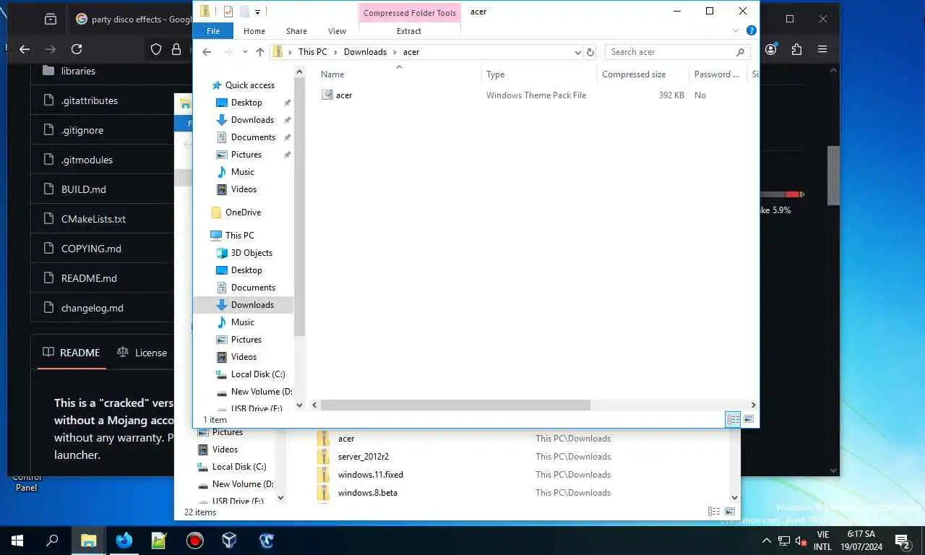This screenshot has height=555, width=925.
Task: Open Explorer help with question mark icon
Action: [751, 31]
